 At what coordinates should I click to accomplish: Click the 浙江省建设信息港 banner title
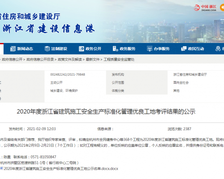pyautogui.click(x=49, y=29)
